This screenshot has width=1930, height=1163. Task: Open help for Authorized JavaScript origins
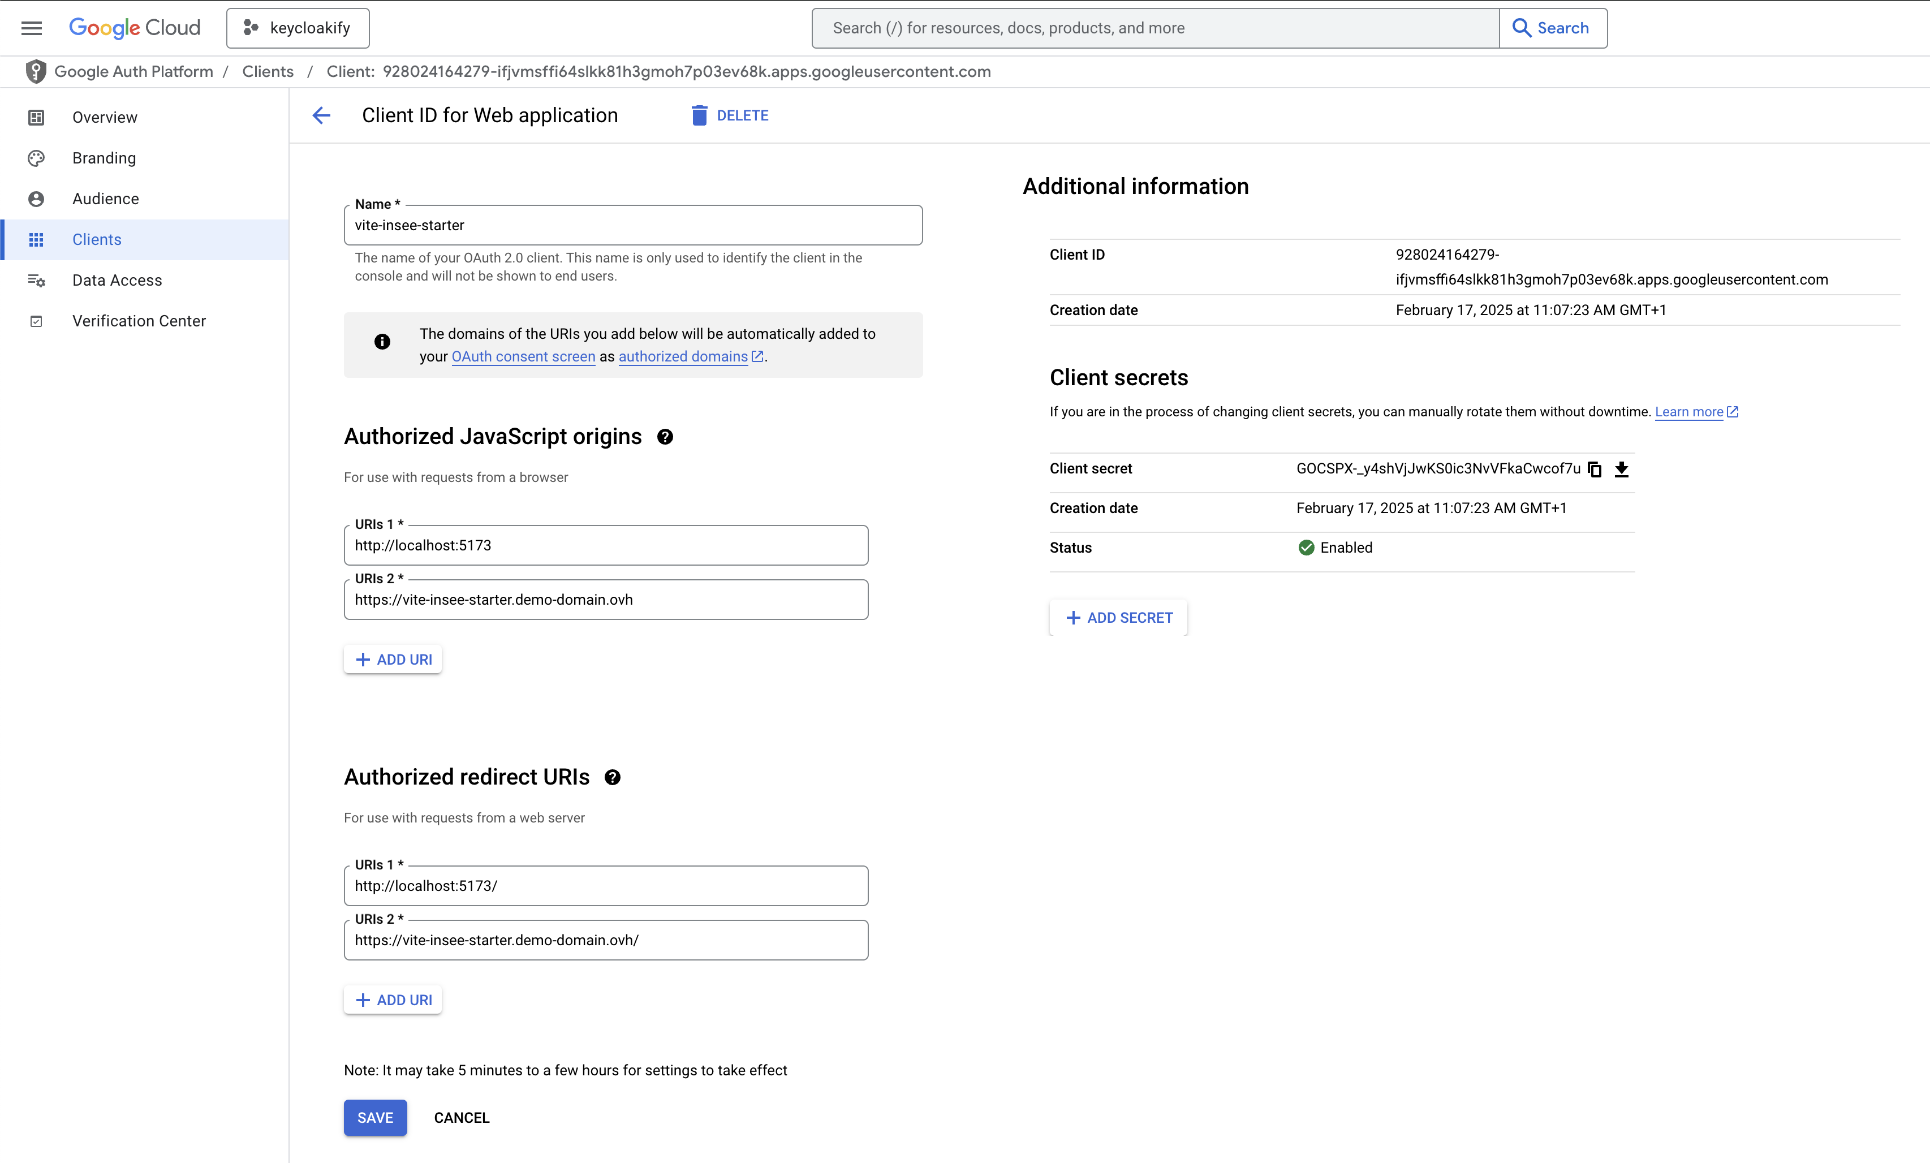coord(665,437)
